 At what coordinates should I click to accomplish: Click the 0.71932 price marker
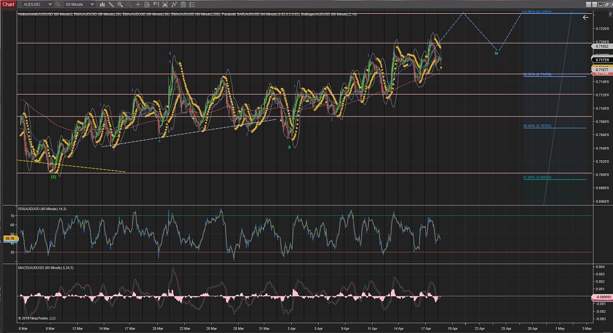602,46
